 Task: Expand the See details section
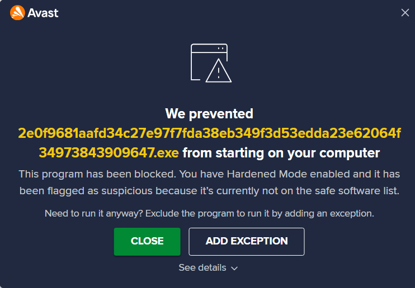(x=208, y=268)
